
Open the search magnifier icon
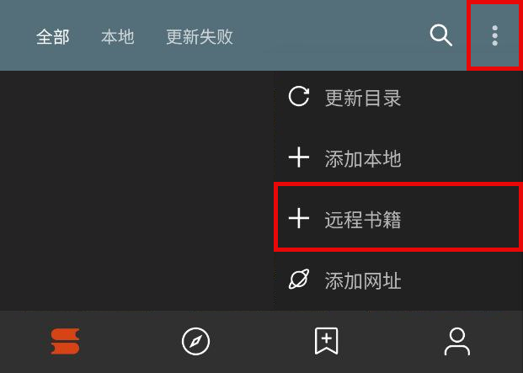tap(441, 35)
